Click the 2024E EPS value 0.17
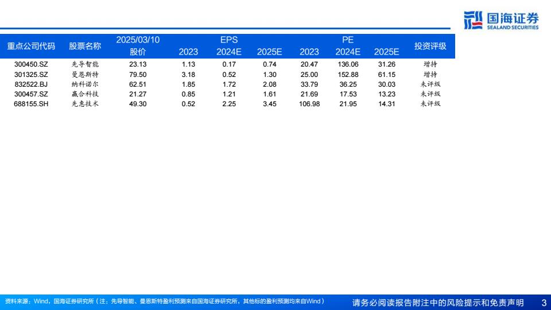 pyautogui.click(x=229, y=64)
